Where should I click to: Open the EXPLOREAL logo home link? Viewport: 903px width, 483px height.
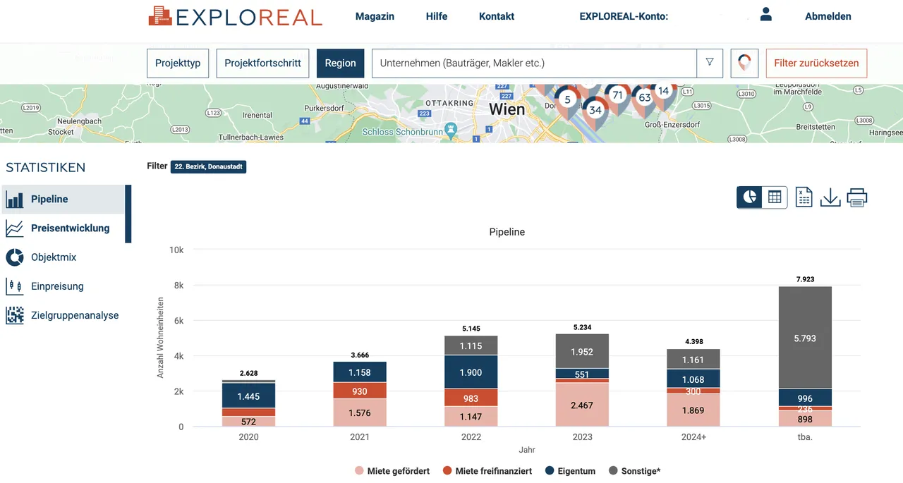tap(235, 16)
